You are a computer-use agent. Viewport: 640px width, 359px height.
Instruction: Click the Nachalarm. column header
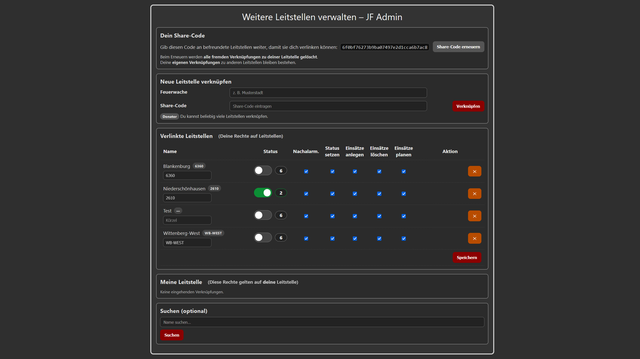pyautogui.click(x=306, y=152)
